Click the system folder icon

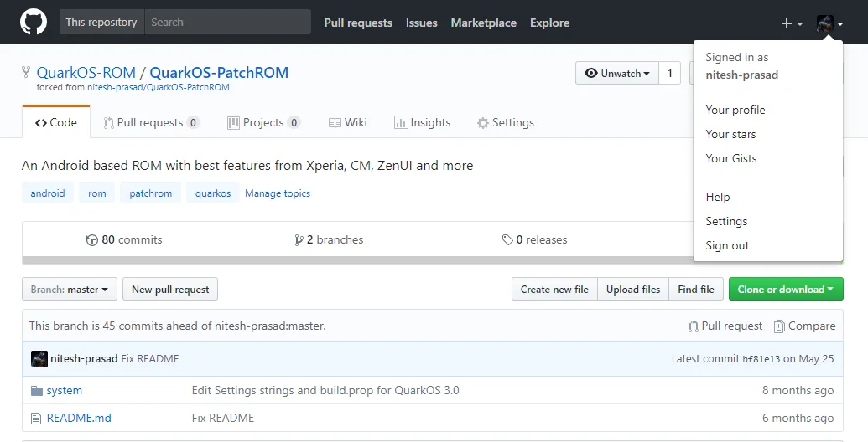point(37,391)
